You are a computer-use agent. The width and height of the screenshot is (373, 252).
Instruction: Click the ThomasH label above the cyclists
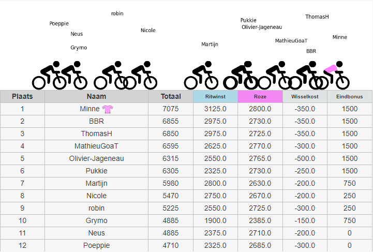click(317, 17)
